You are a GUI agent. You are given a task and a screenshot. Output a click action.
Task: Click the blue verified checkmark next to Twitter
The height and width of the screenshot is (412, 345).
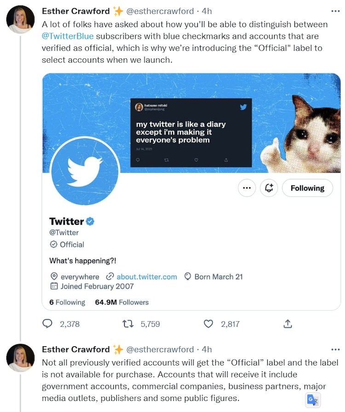pyautogui.click(x=91, y=221)
